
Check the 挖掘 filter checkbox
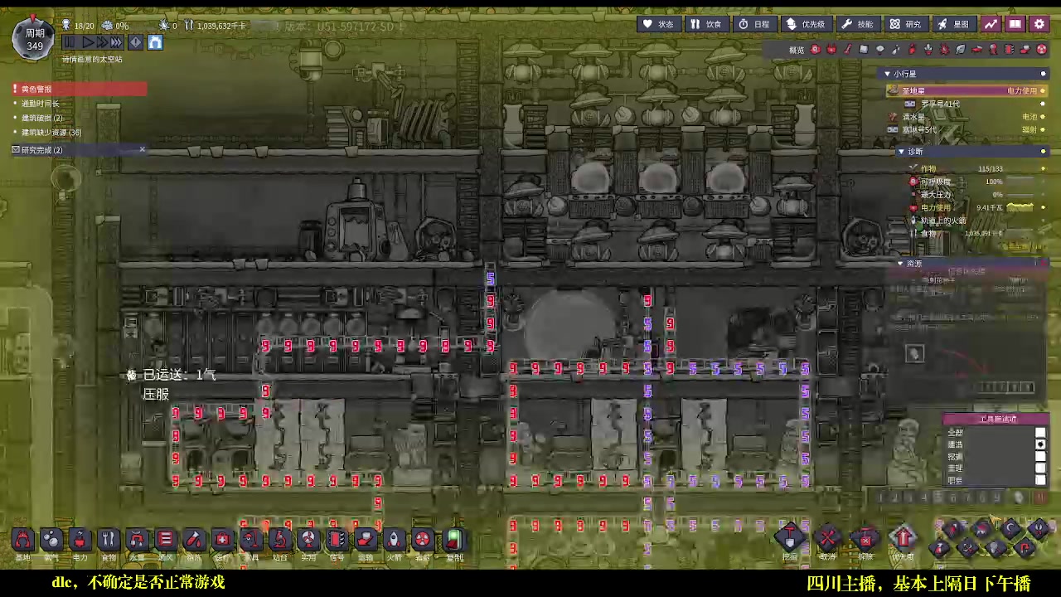(1040, 456)
